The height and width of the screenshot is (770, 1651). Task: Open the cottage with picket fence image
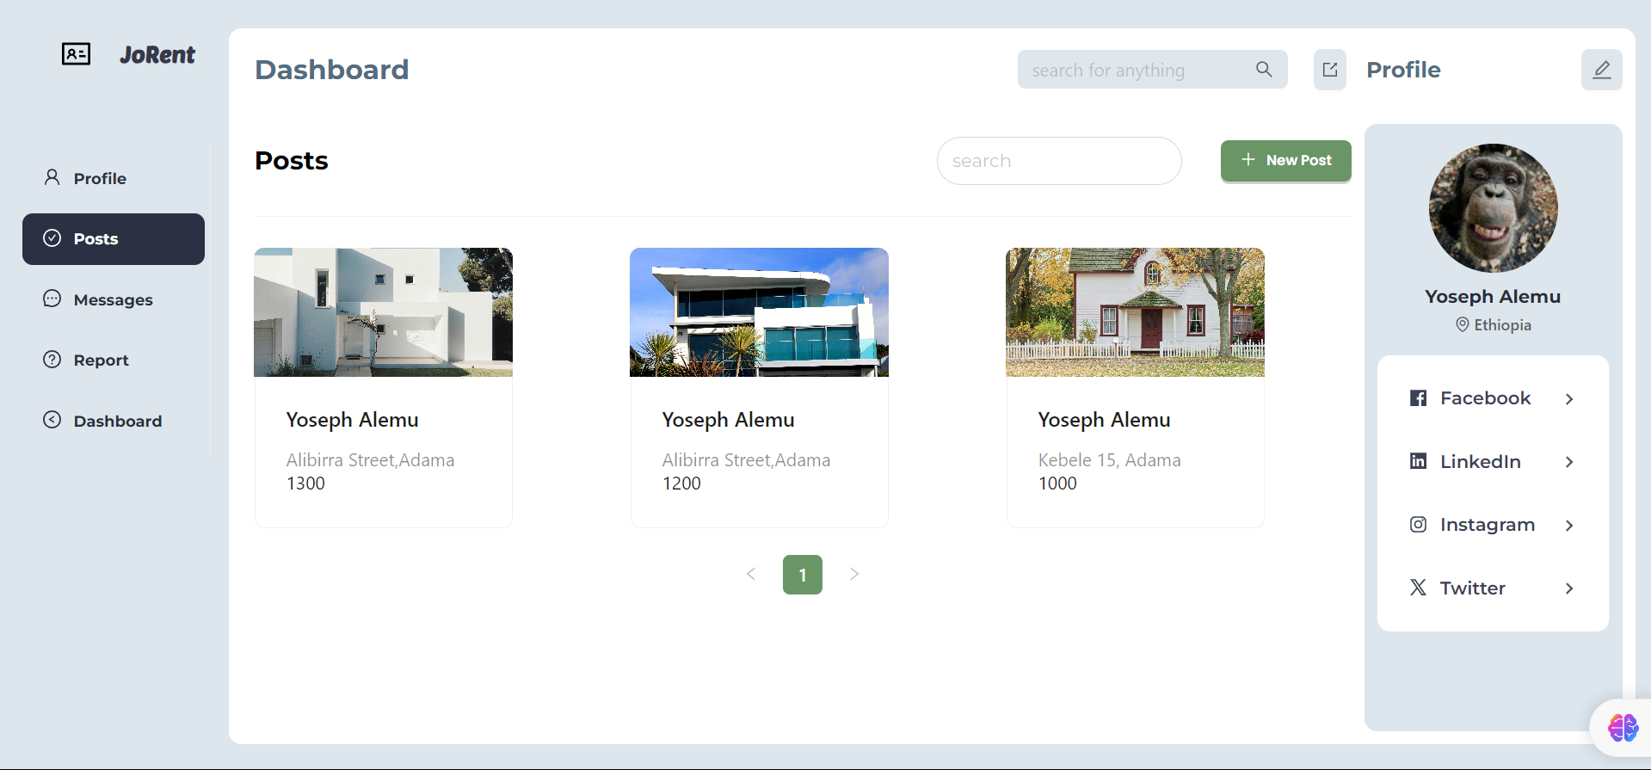pos(1136,312)
